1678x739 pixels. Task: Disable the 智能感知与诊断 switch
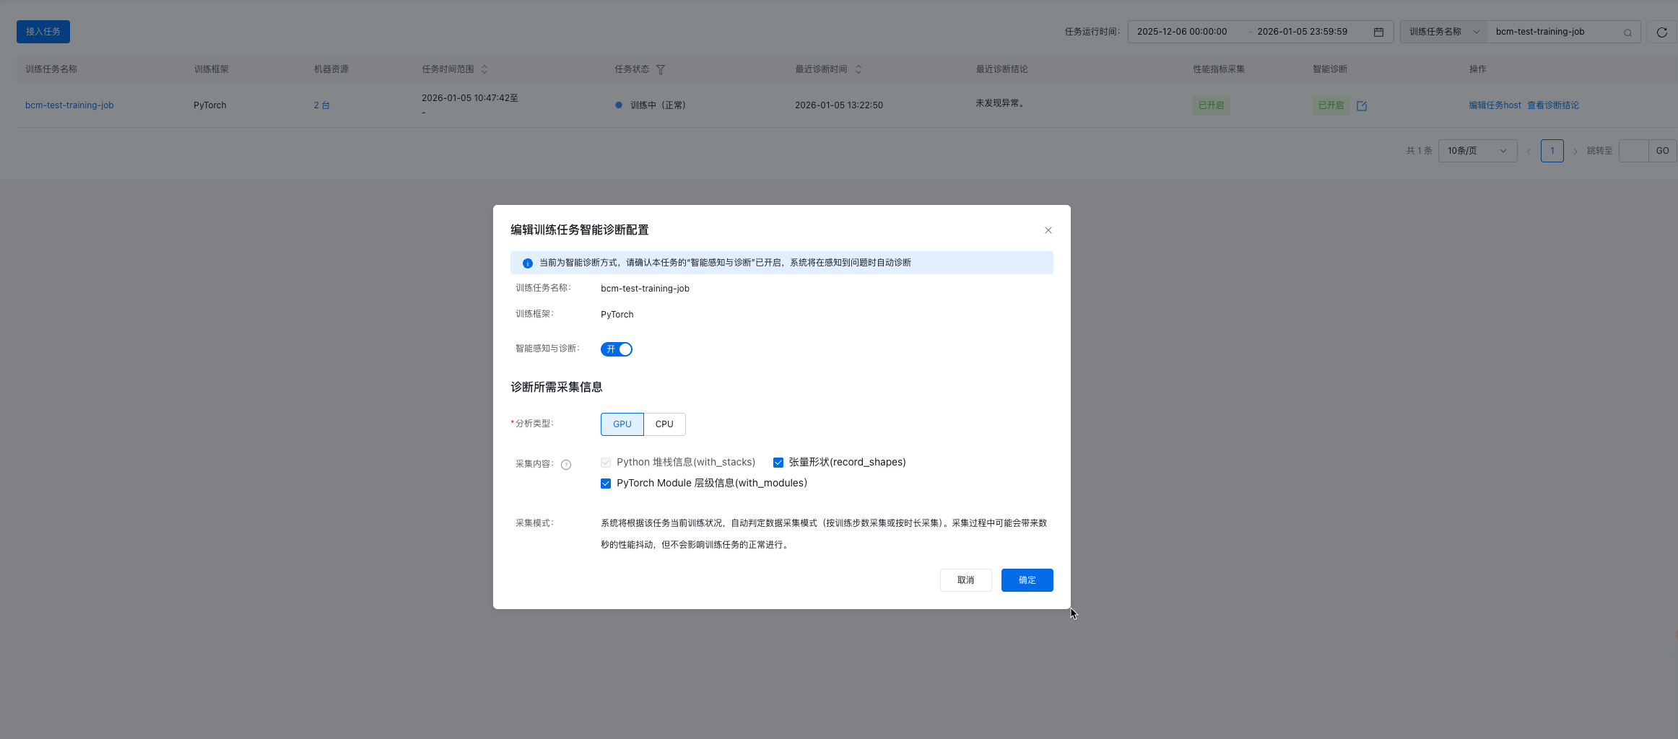tap(616, 349)
